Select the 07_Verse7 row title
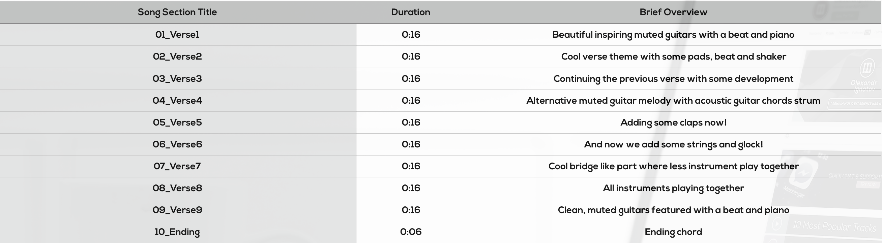Image resolution: width=882 pixels, height=243 pixels. [177, 167]
